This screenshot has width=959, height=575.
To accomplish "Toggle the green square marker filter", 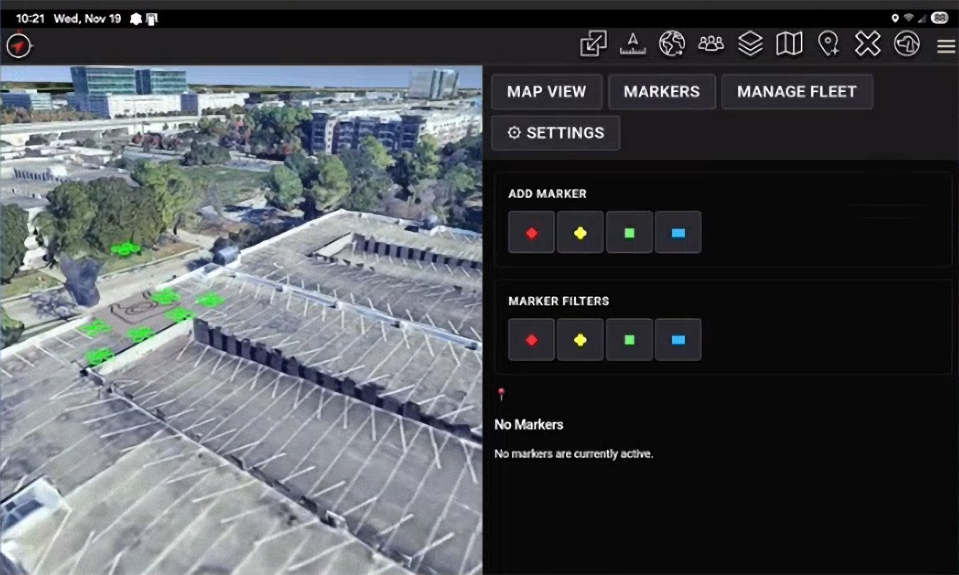I will pos(629,340).
